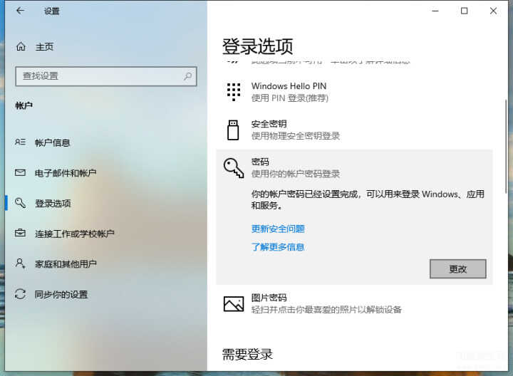Open 帐户信息 in the sidebar

(x=53, y=142)
